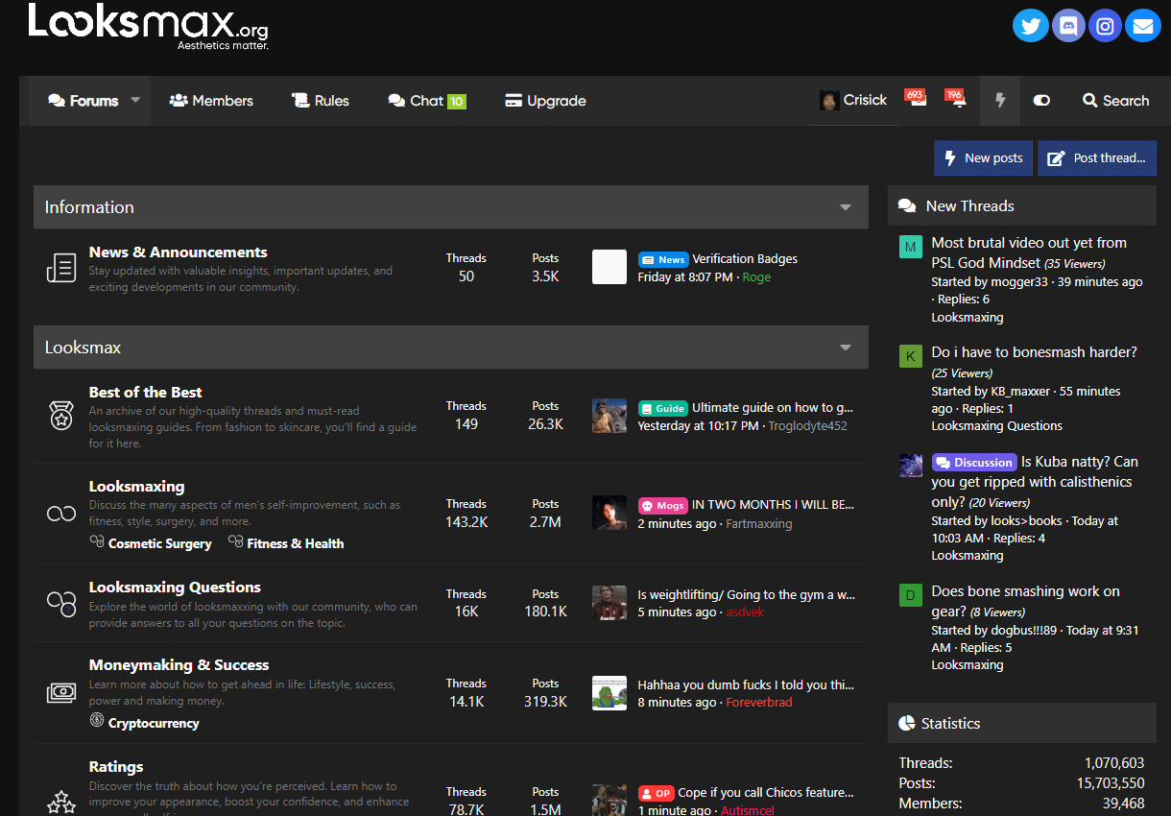This screenshot has width=1171, height=816.
Task: Open the Search box in navbar
Action: coord(1115,101)
